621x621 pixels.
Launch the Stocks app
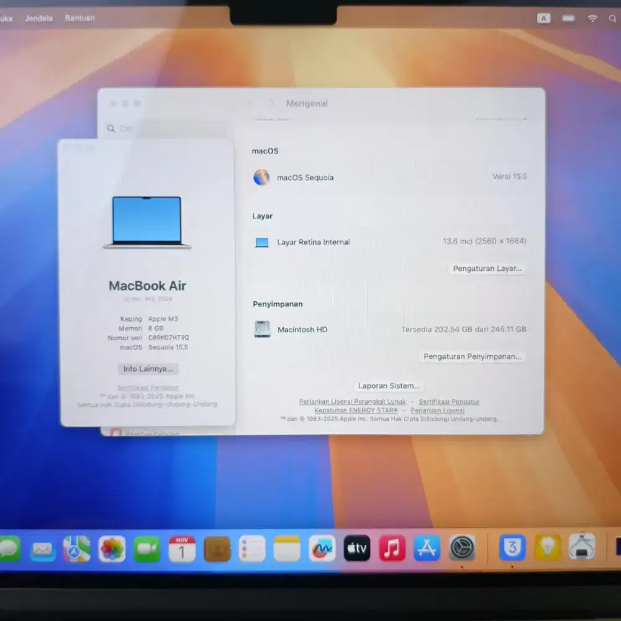[x=321, y=548]
